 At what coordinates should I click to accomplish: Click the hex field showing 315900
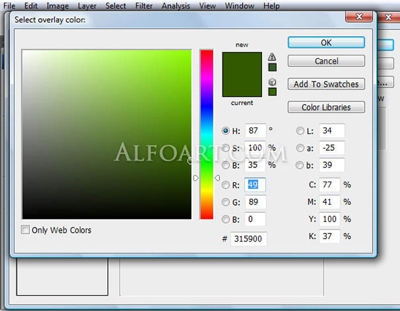tap(249, 239)
